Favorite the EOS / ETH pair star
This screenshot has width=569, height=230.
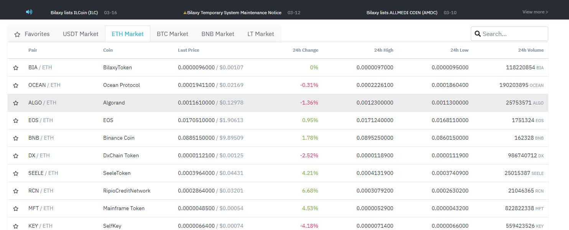[x=16, y=121]
